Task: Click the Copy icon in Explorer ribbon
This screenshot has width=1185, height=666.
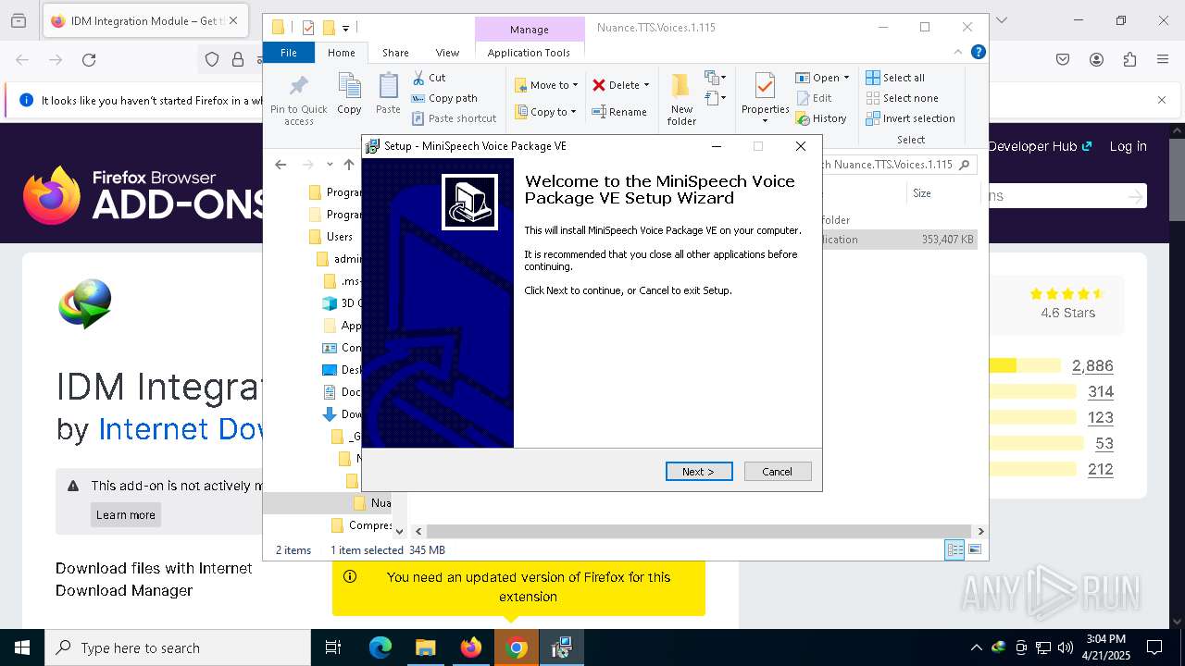Action: tap(349, 94)
